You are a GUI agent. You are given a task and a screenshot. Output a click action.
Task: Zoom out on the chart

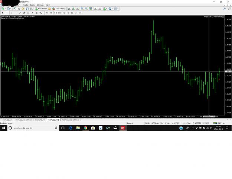(x=86, y=9)
